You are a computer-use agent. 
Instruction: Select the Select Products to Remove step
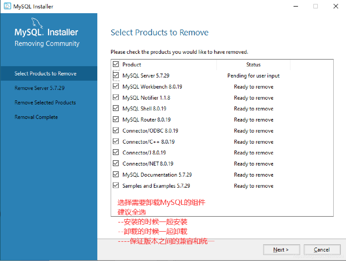pyautogui.click(x=45, y=73)
